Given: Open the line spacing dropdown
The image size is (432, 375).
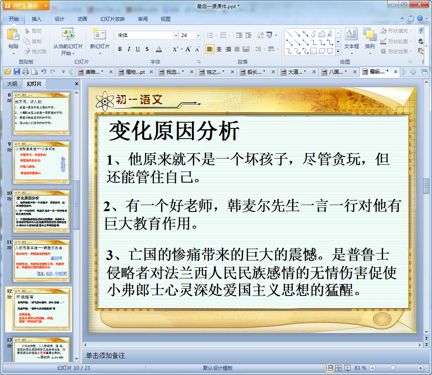Looking at the screenshot, I should pos(260,49).
